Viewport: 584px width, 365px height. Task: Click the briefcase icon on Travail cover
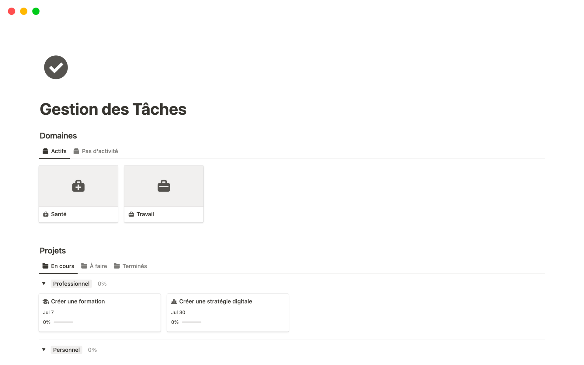click(164, 186)
